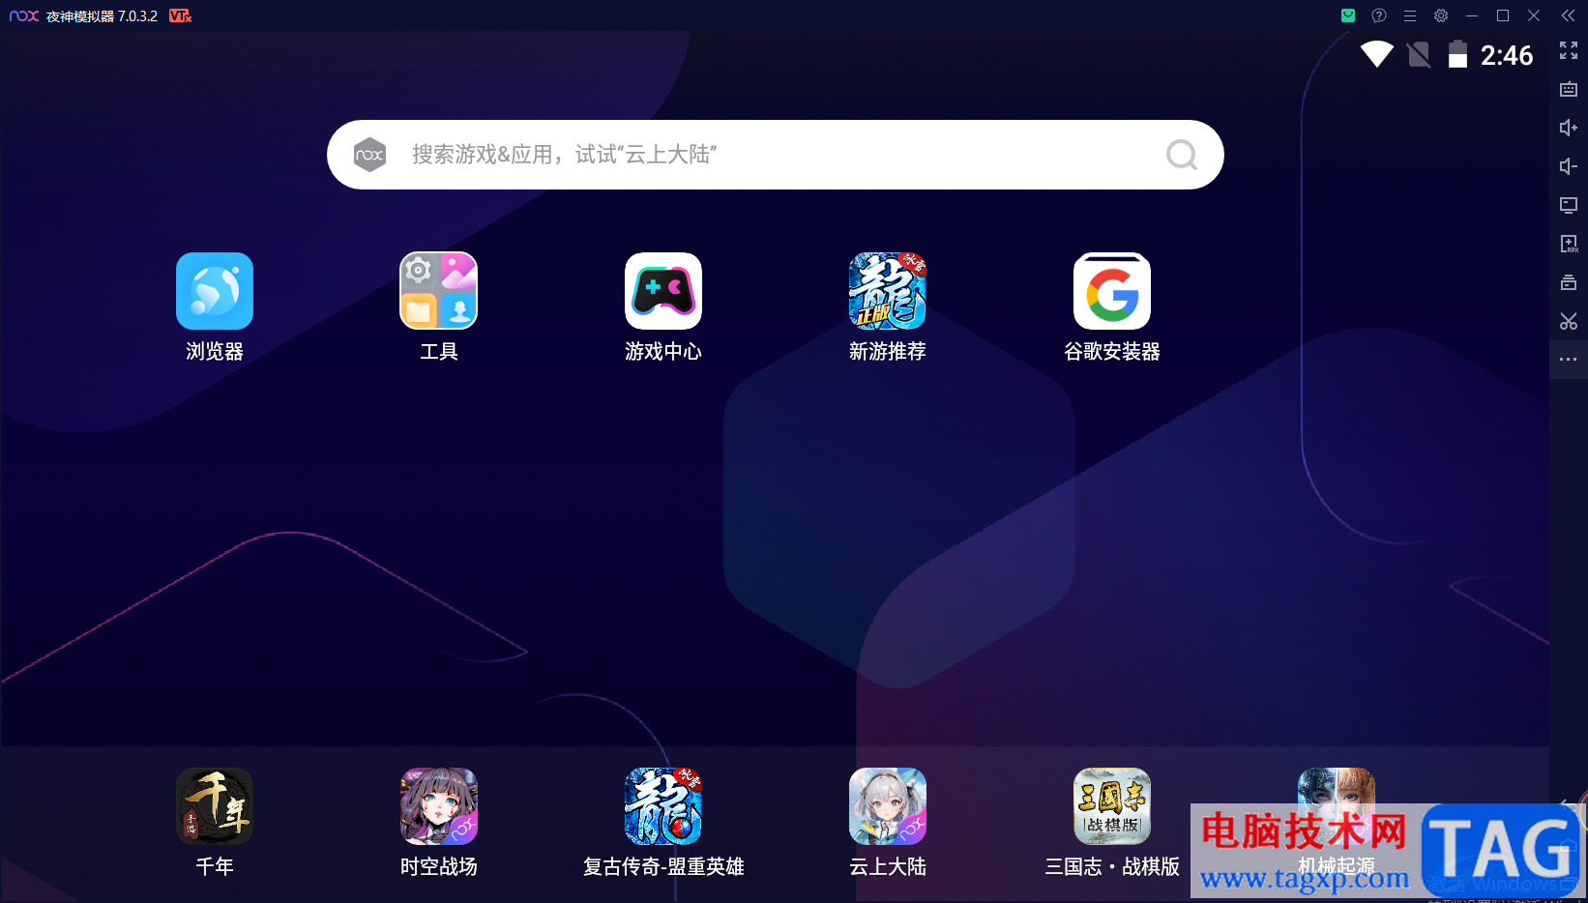Image resolution: width=1588 pixels, height=903 pixels.
Task: Open the 浏览器 browser app
Action: click(x=215, y=291)
